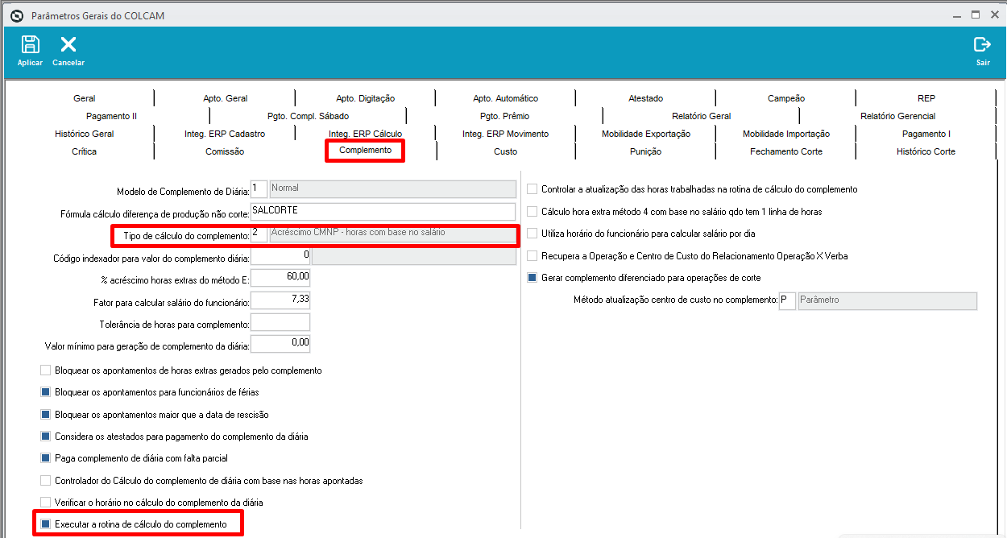Enable Controlador do Cálculo com horas apontadas
Image resolution: width=1007 pixels, height=538 pixels.
pos(46,481)
